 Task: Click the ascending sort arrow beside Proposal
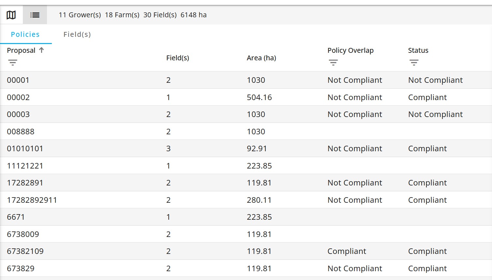41,50
